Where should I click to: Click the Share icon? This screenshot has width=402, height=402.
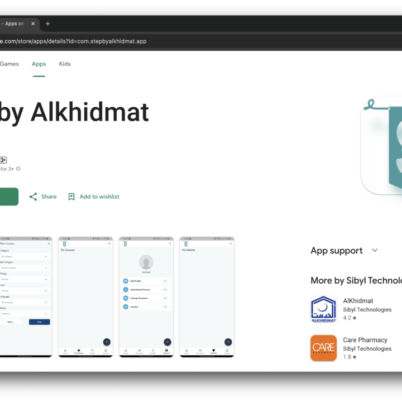tap(33, 197)
